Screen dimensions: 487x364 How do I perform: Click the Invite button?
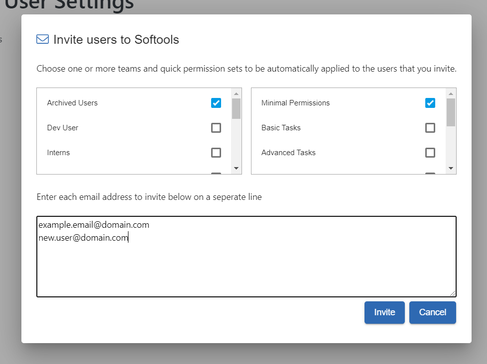coord(384,312)
